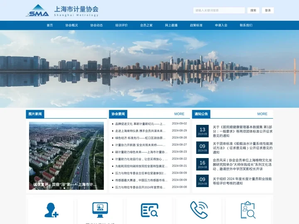The image size is (299, 224).
Task: Click the 搜索 search button
Action: point(253,10)
